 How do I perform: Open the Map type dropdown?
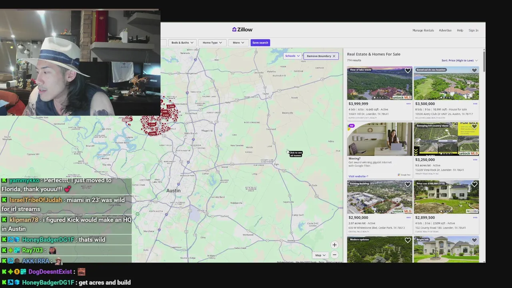click(320, 255)
